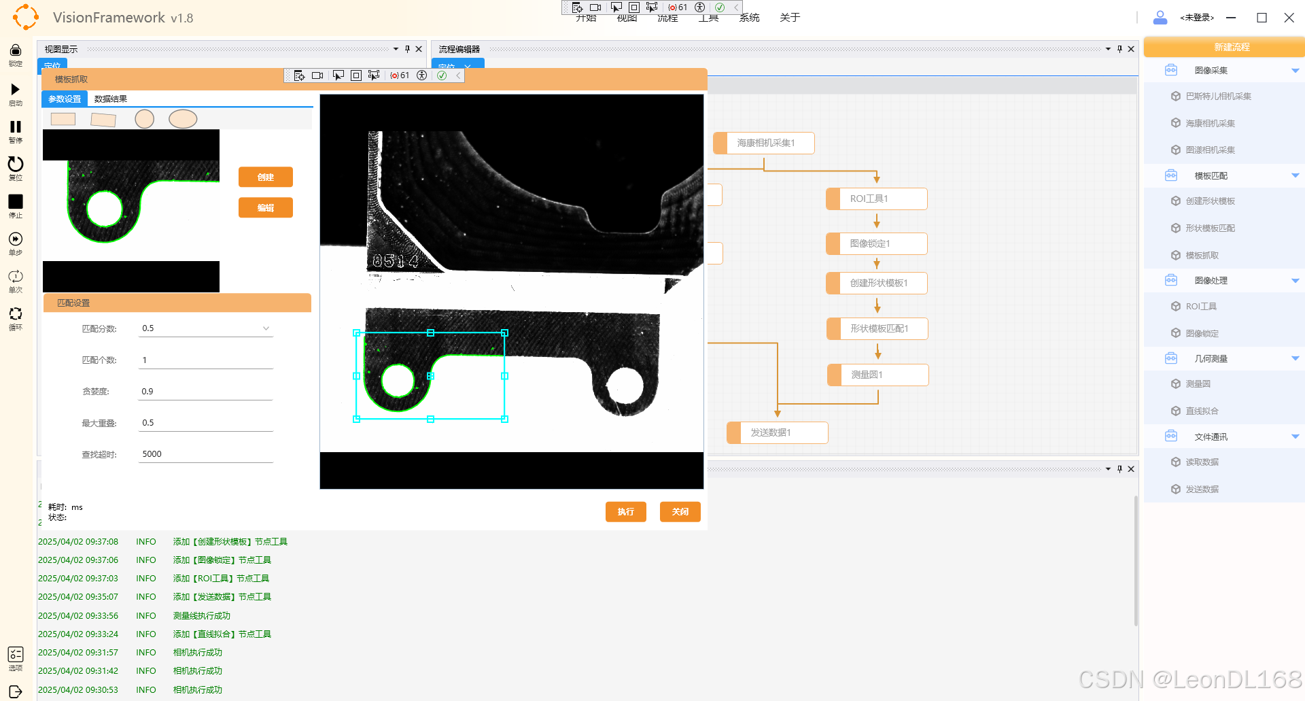The width and height of the screenshot is (1305, 701).
Task: Click the 最大重叠 input field
Action: [x=206, y=423]
